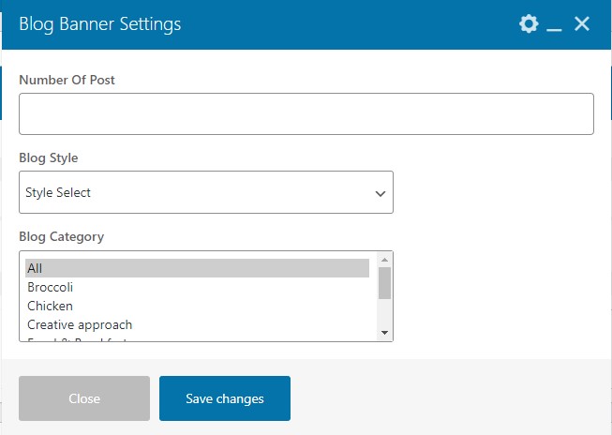Select 'All' in Blog Category list

point(197,268)
